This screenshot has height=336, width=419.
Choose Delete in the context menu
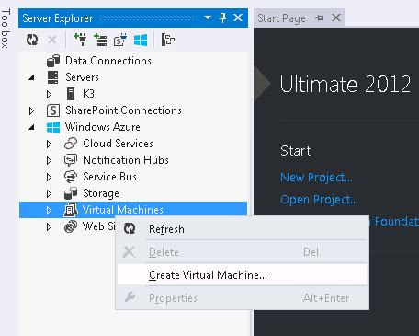coord(242,252)
